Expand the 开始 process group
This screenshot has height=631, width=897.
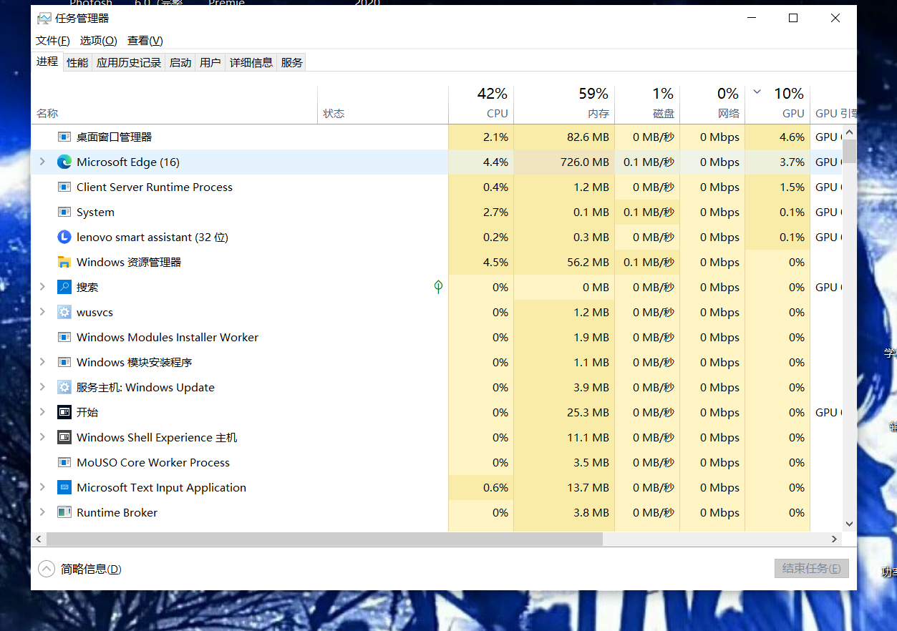coord(42,412)
